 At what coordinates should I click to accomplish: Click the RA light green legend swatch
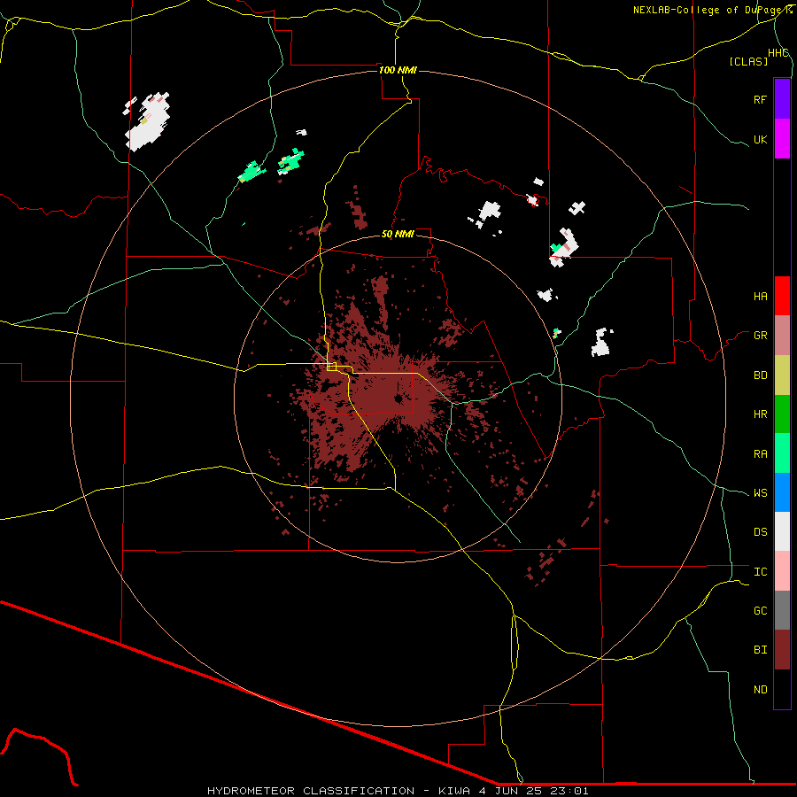782,453
